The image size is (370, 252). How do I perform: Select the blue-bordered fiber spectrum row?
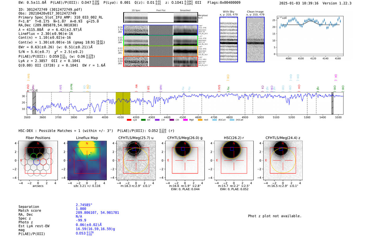pos(161,30)
